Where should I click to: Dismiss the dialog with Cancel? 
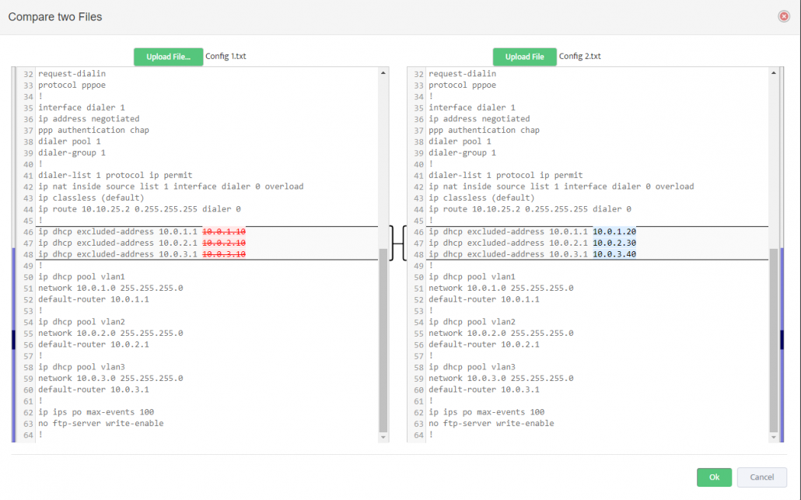coord(761,477)
